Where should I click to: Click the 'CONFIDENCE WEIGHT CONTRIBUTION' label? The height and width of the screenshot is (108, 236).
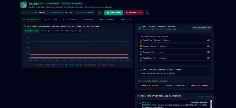point(154,36)
